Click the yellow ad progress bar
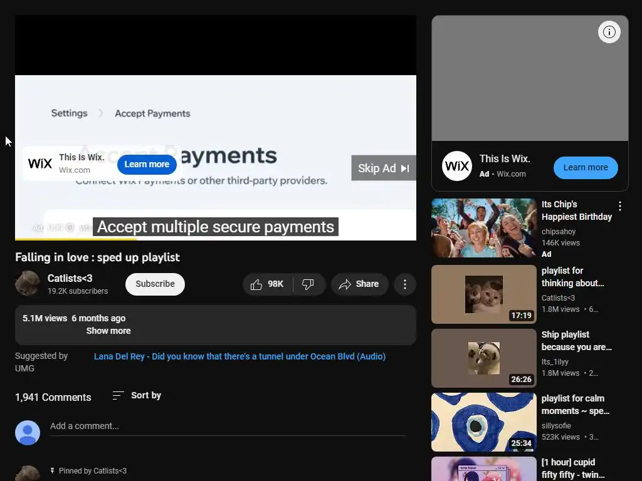This screenshot has height=481, width=642. pyautogui.click(x=76, y=239)
